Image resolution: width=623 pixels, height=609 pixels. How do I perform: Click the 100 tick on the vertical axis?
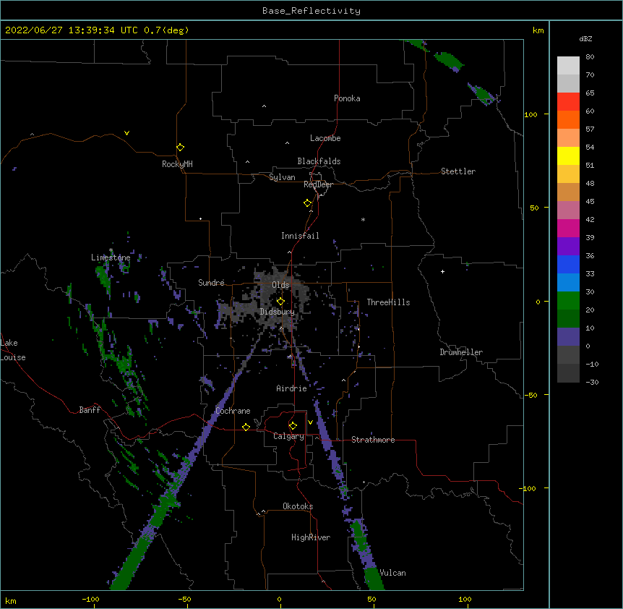pos(530,114)
